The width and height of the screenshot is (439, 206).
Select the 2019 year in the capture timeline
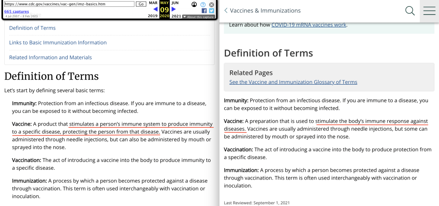[153, 16]
